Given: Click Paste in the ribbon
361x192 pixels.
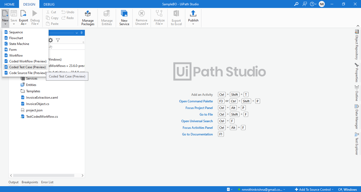Looking at the screenshot, I should [x=52, y=24].
